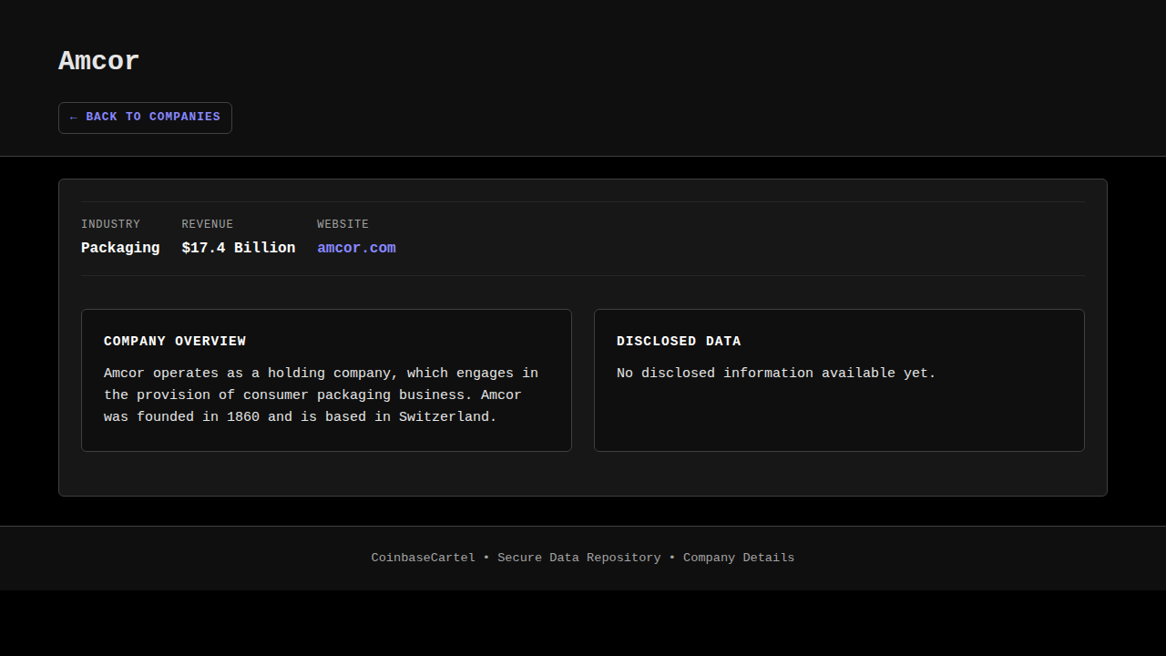This screenshot has height=656, width=1166.
Task: Click the Amcor page title
Action: (98, 61)
